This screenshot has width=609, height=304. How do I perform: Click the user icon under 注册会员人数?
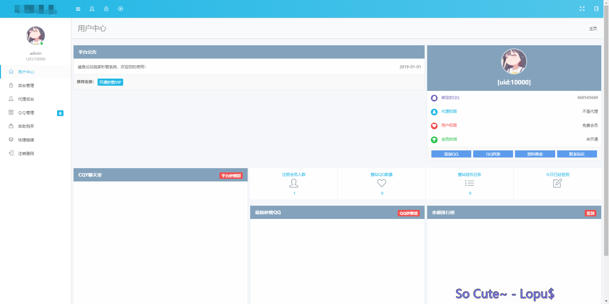pos(294,183)
